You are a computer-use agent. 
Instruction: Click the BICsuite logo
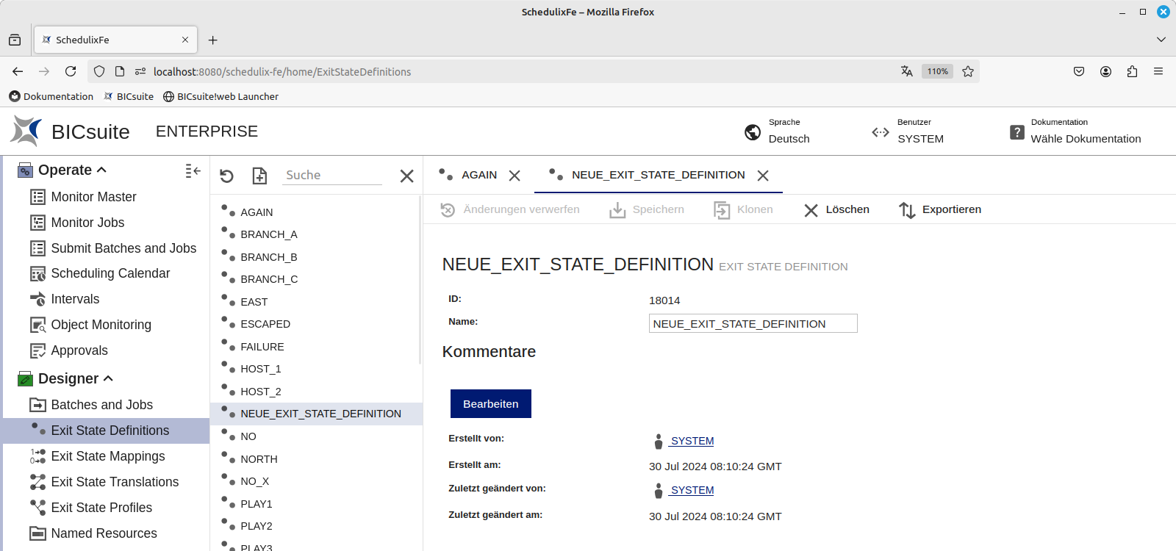click(26, 131)
